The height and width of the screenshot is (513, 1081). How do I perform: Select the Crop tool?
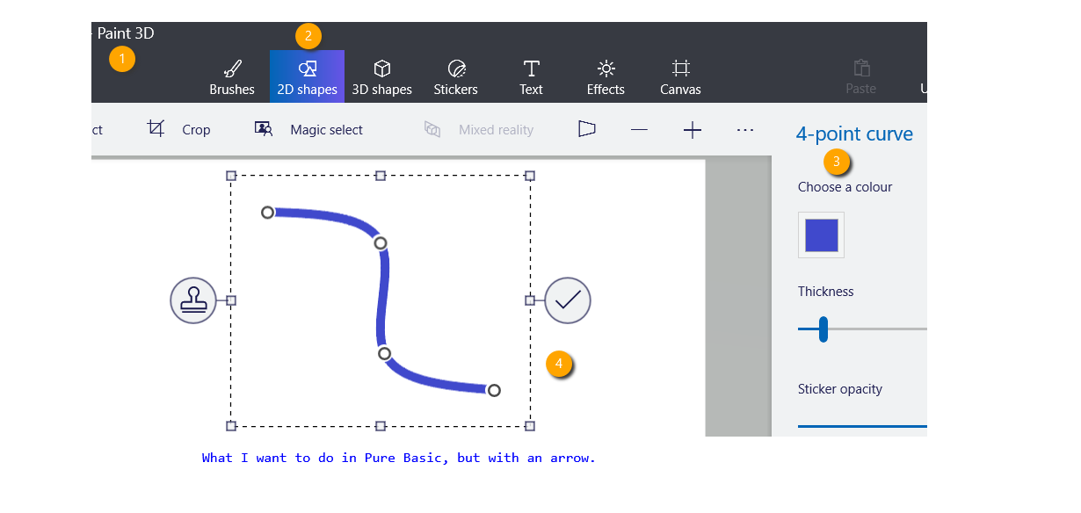179,129
